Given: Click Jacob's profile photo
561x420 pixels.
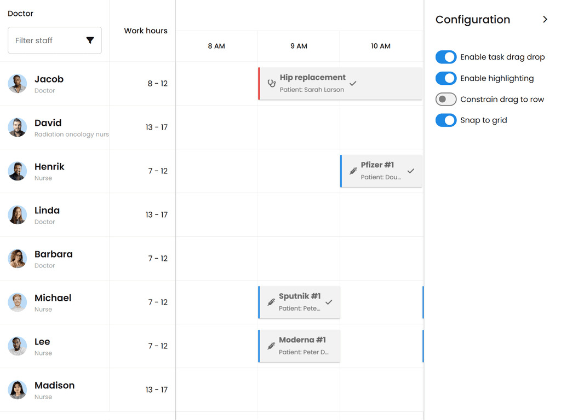Looking at the screenshot, I should [x=17, y=83].
